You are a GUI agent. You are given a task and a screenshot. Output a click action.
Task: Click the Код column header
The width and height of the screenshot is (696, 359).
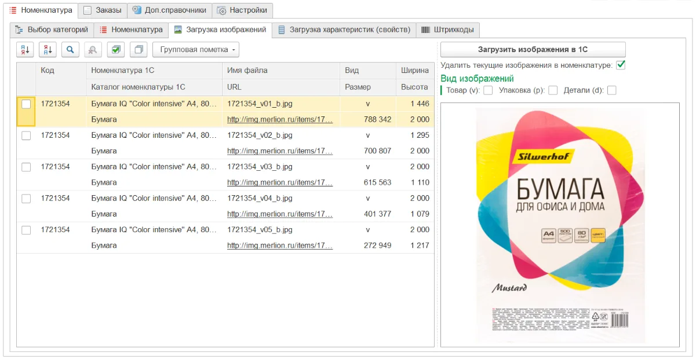[x=61, y=71]
